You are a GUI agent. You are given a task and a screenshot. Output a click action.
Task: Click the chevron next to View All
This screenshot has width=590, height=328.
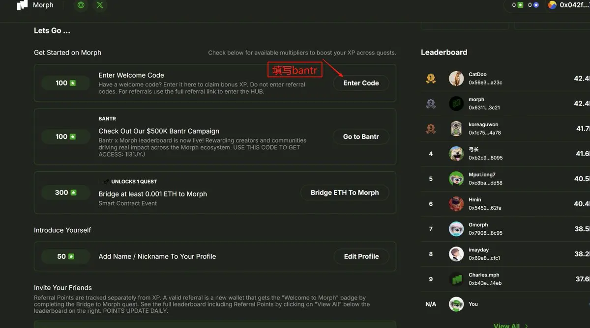[527, 326]
